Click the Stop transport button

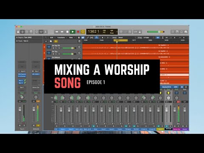tap(68, 32)
